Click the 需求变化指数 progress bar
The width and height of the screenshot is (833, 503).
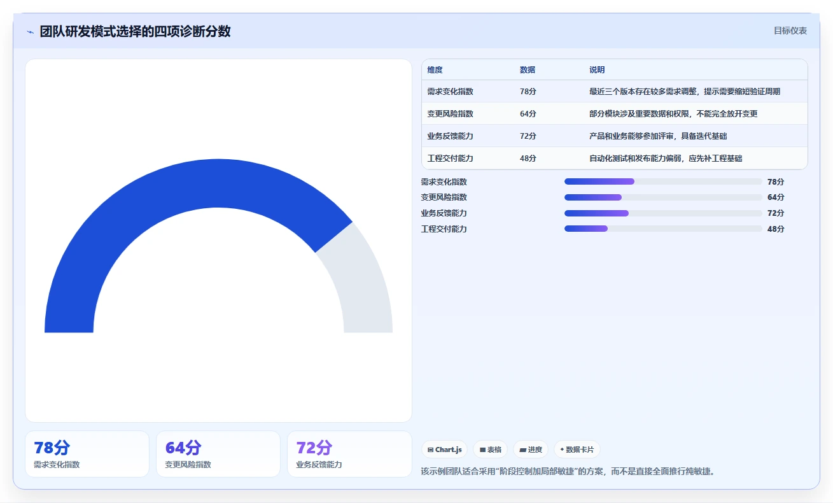tap(663, 181)
